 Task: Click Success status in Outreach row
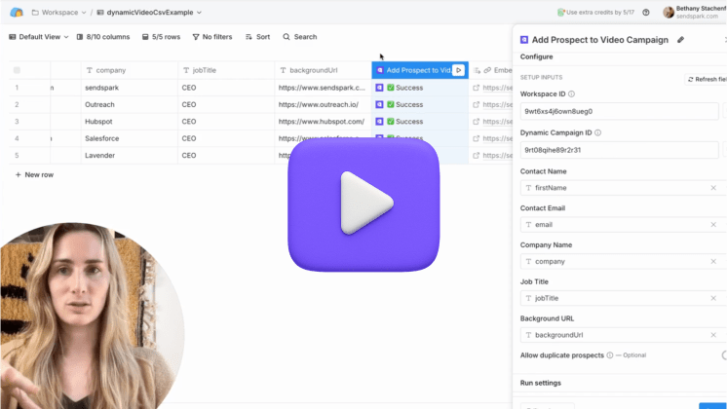(404, 104)
